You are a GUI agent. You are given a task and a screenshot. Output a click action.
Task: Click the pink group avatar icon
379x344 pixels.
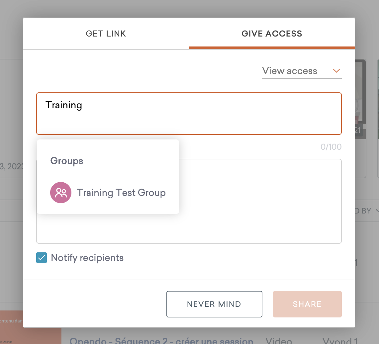61,193
